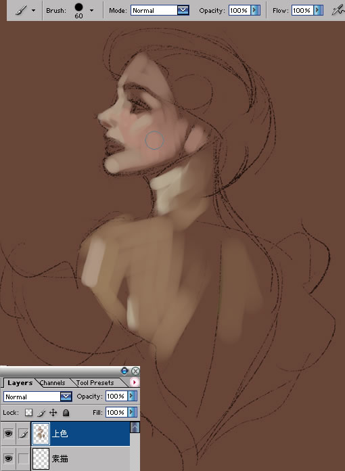Click the brush indicator on 上色 layer
This screenshot has width=345, height=471.
tap(24, 434)
